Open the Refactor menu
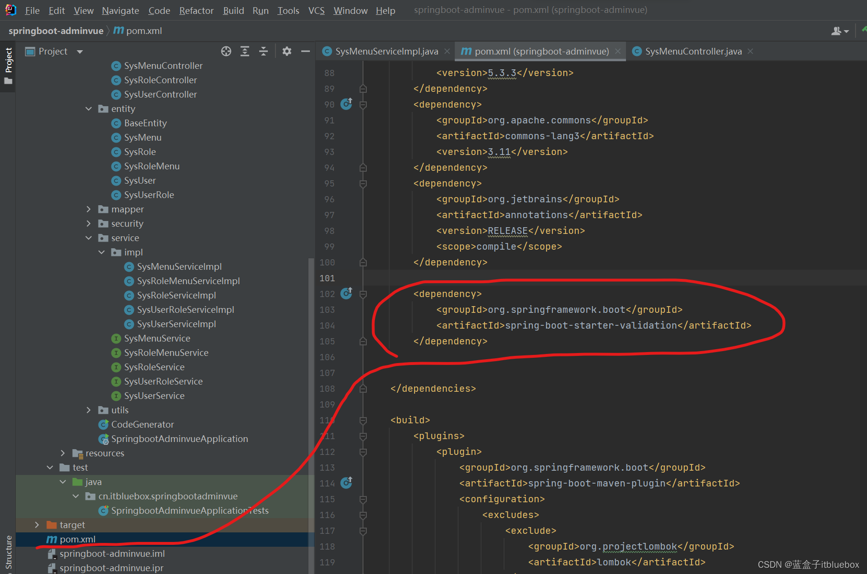867x574 pixels. (196, 11)
